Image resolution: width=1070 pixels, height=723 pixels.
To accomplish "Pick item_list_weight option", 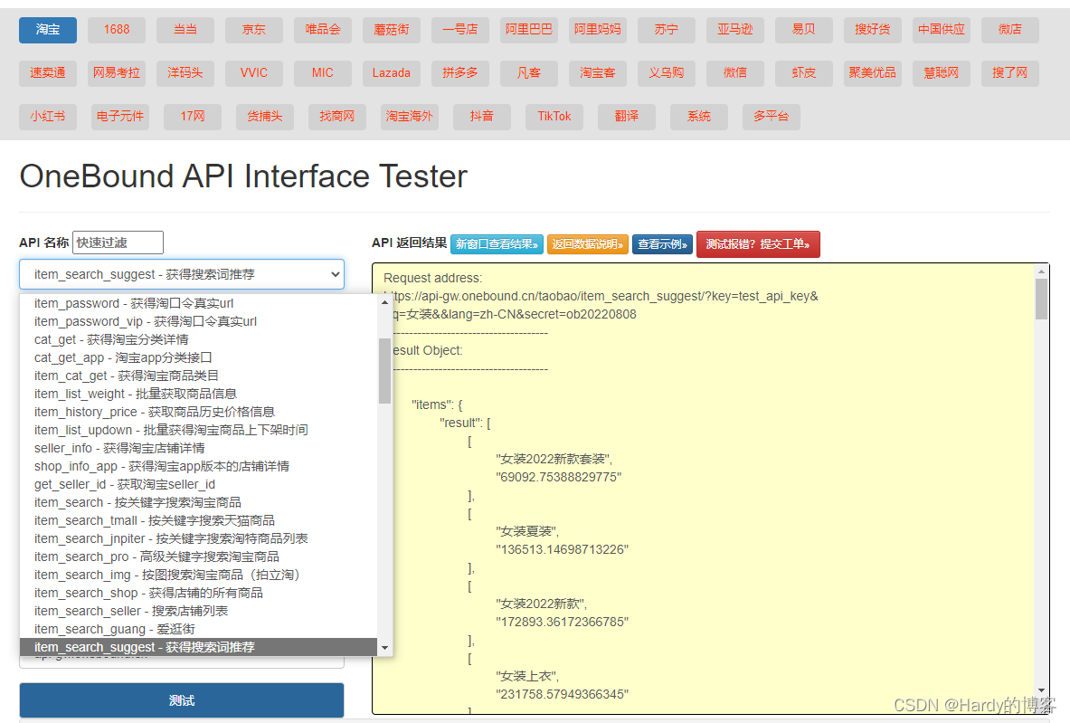I will click(199, 394).
